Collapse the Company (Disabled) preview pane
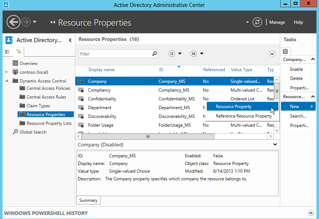This screenshot has width=319, height=219. [x=275, y=145]
